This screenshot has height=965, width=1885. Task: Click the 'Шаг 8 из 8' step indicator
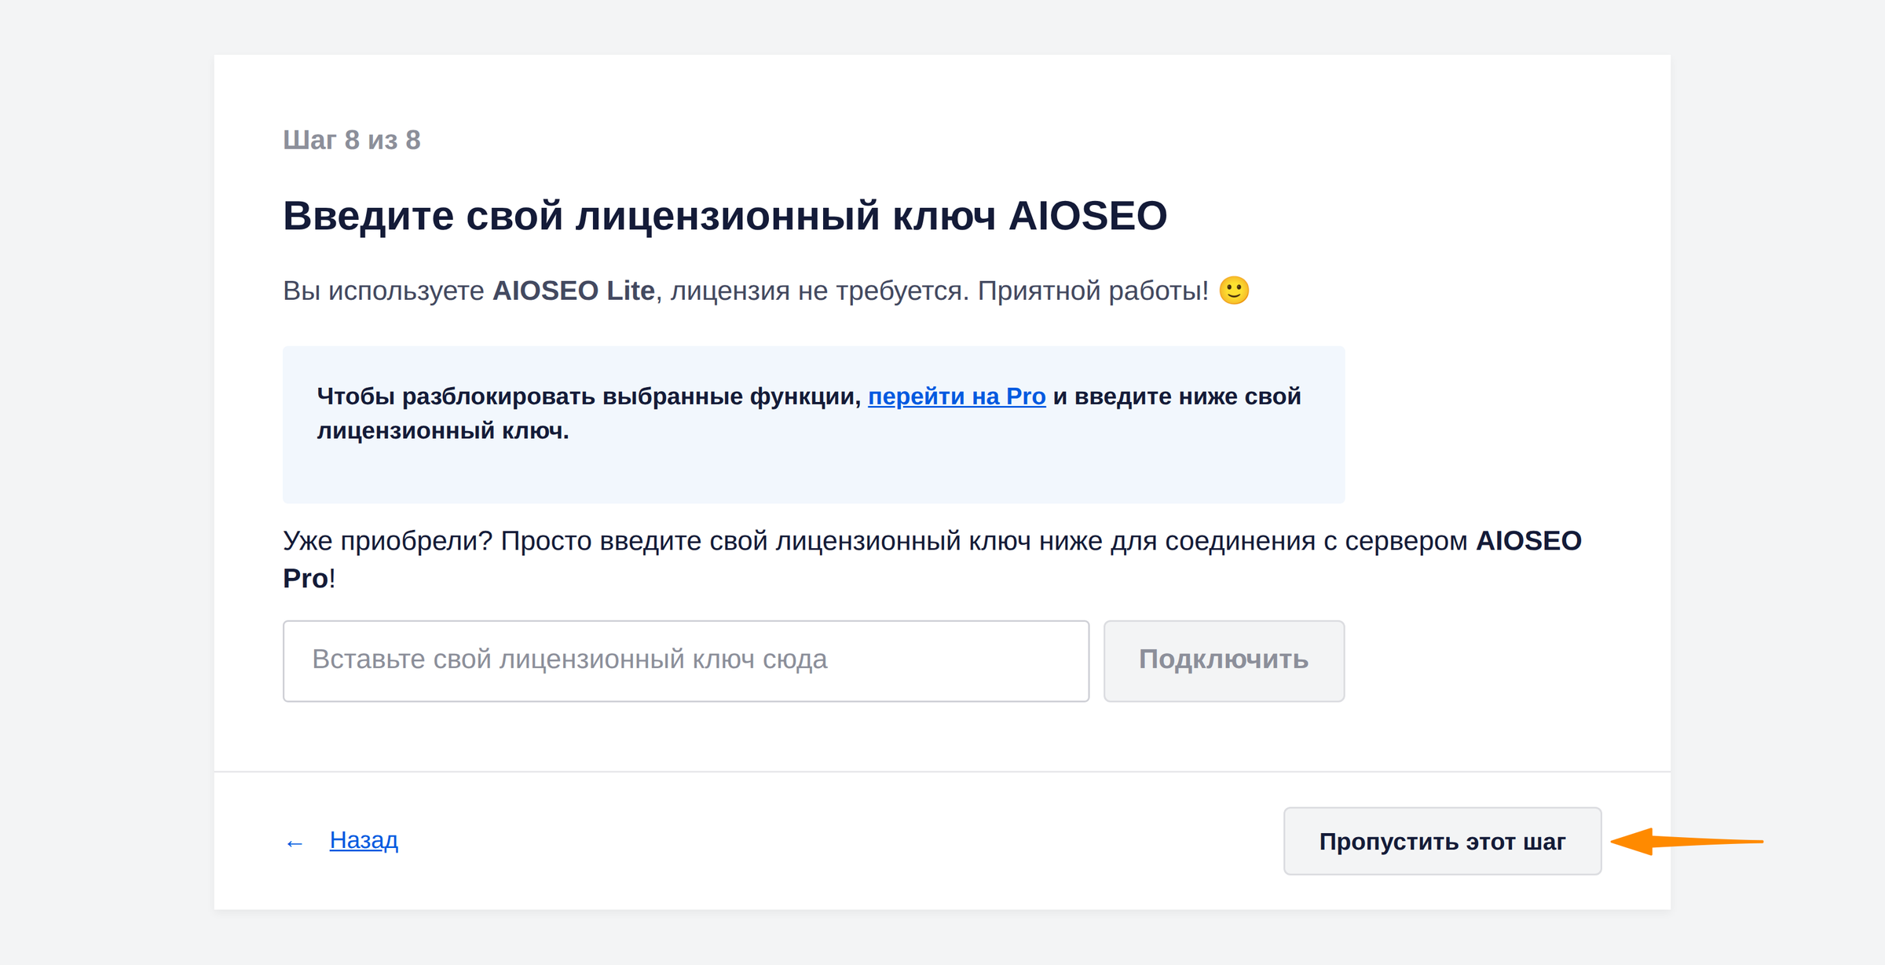(x=352, y=140)
